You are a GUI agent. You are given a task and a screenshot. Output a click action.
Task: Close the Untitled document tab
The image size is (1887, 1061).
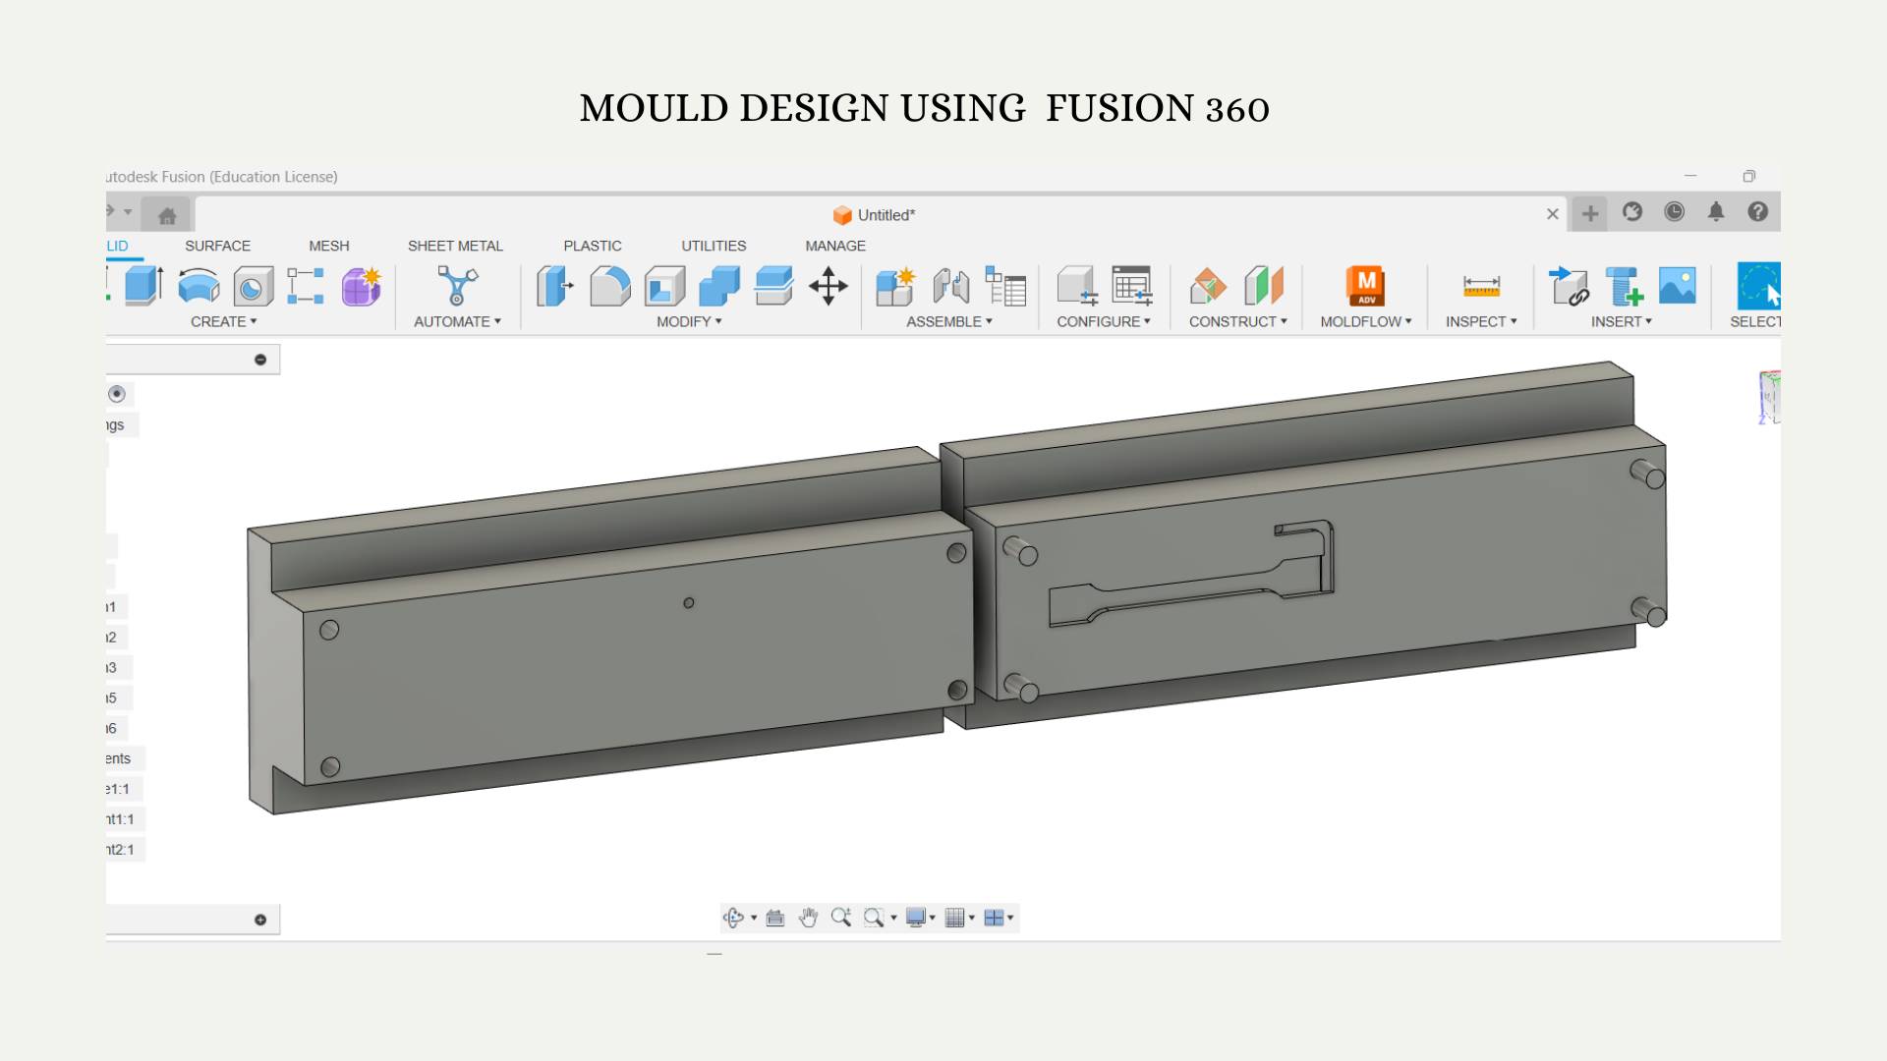coord(1553,214)
